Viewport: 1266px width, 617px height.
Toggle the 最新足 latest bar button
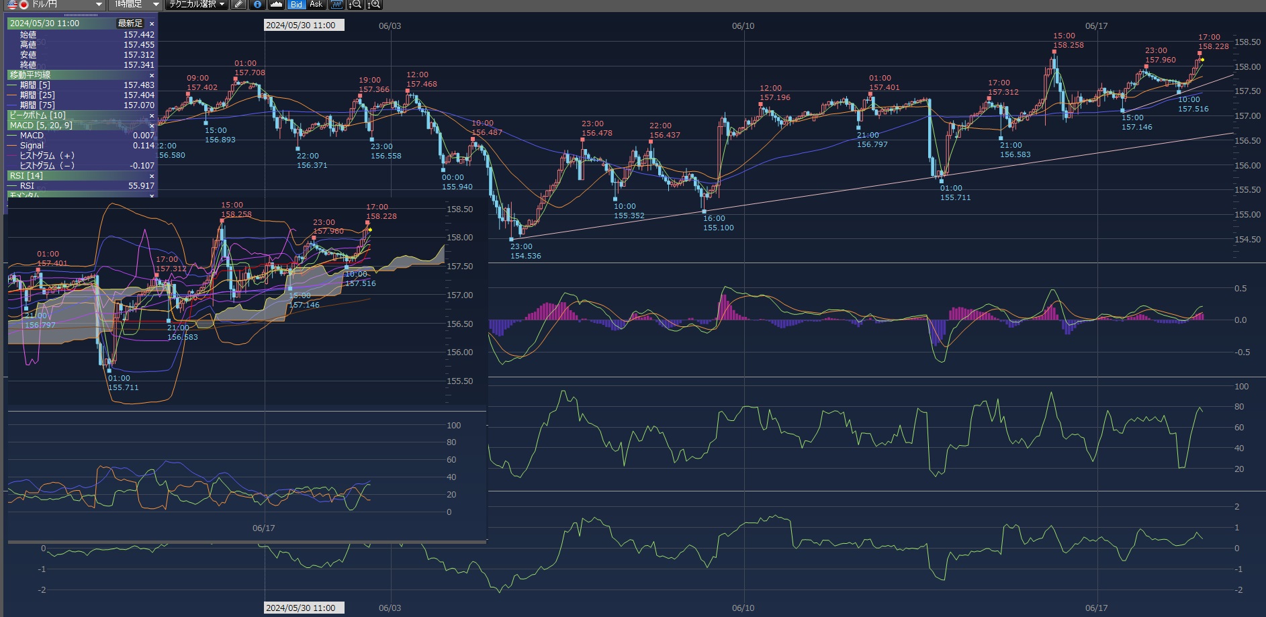130,23
